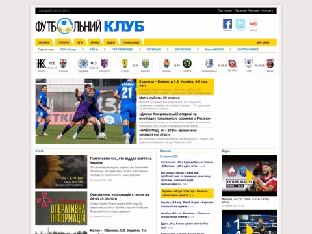Viewport: 312px width, 234px height.
Task: Follow the УСІ ТРАНСФЕРИ hot topic link
Action: click(x=248, y=49)
